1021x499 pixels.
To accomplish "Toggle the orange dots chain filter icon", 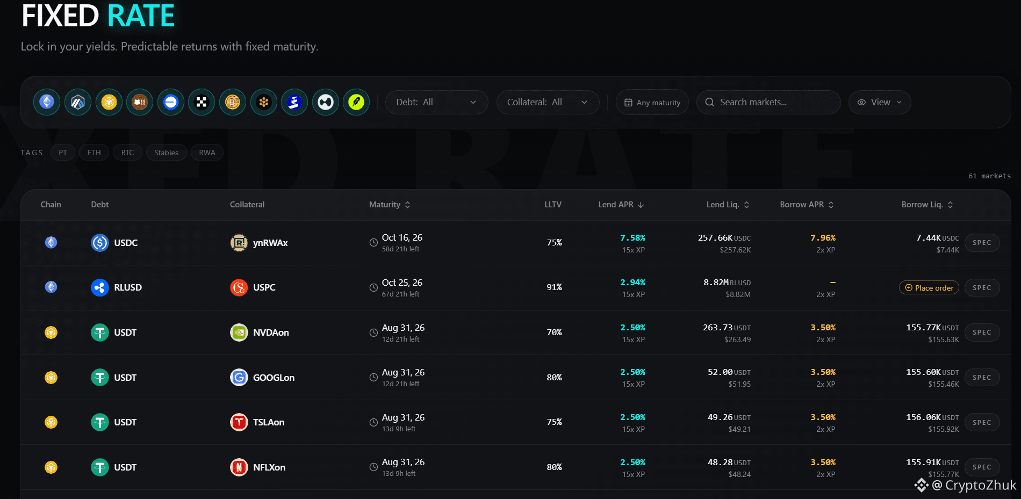I will [264, 102].
